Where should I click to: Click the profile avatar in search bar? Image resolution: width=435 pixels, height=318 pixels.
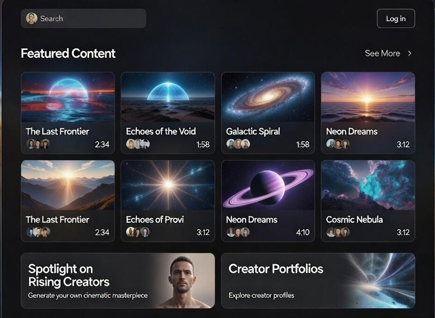point(32,19)
